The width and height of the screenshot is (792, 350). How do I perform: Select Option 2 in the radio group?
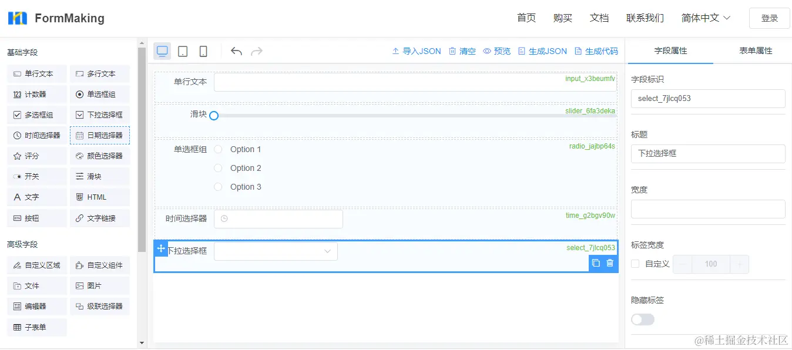pyautogui.click(x=218, y=168)
